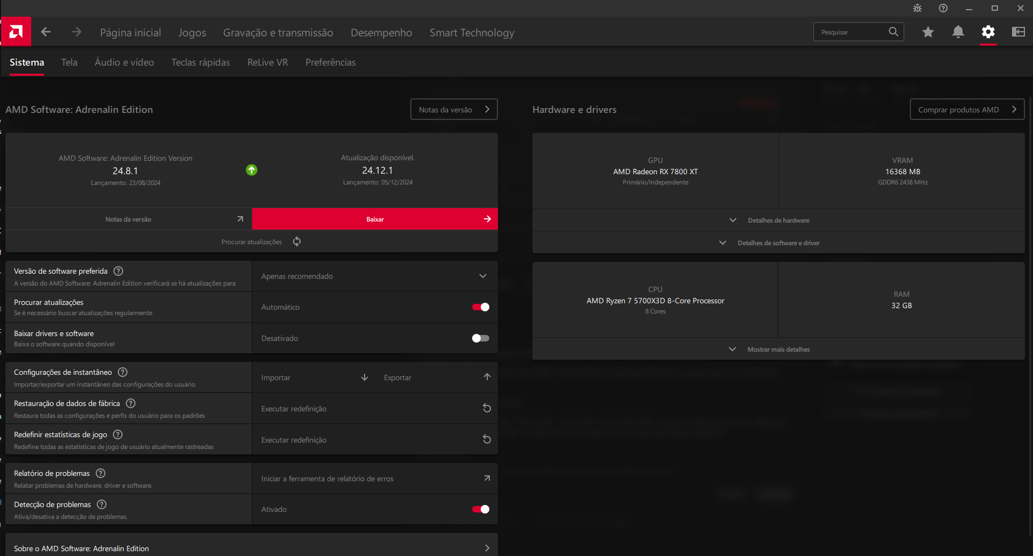The image size is (1033, 556).
Task: Click external arrow icon beside Notas da versão 24.8.1
Action: click(x=240, y=219)
